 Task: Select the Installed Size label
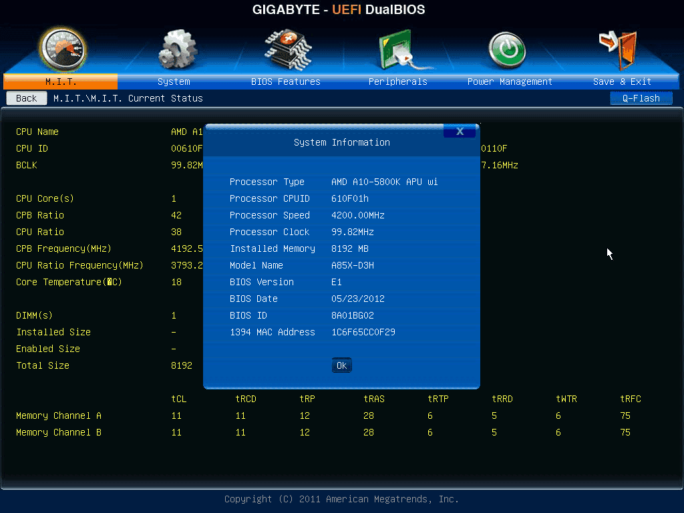coord(53,332)
